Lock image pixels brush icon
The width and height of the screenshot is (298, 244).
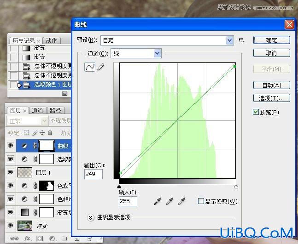point(35,133)
